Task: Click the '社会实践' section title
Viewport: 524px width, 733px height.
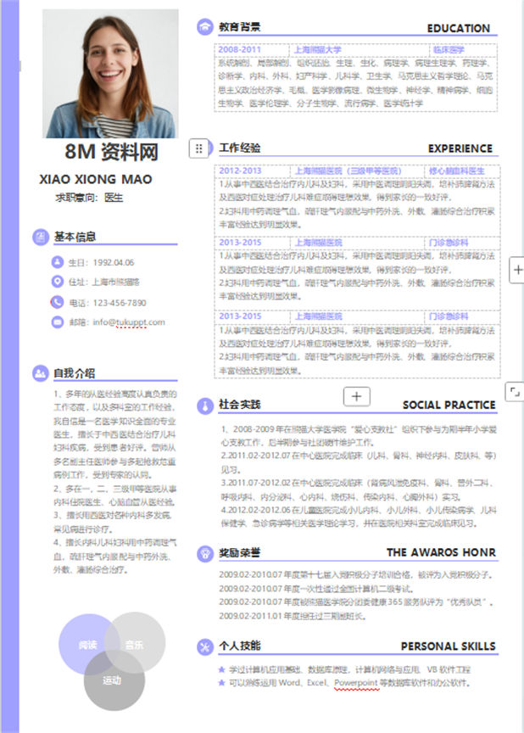Action: click(240, 405)
